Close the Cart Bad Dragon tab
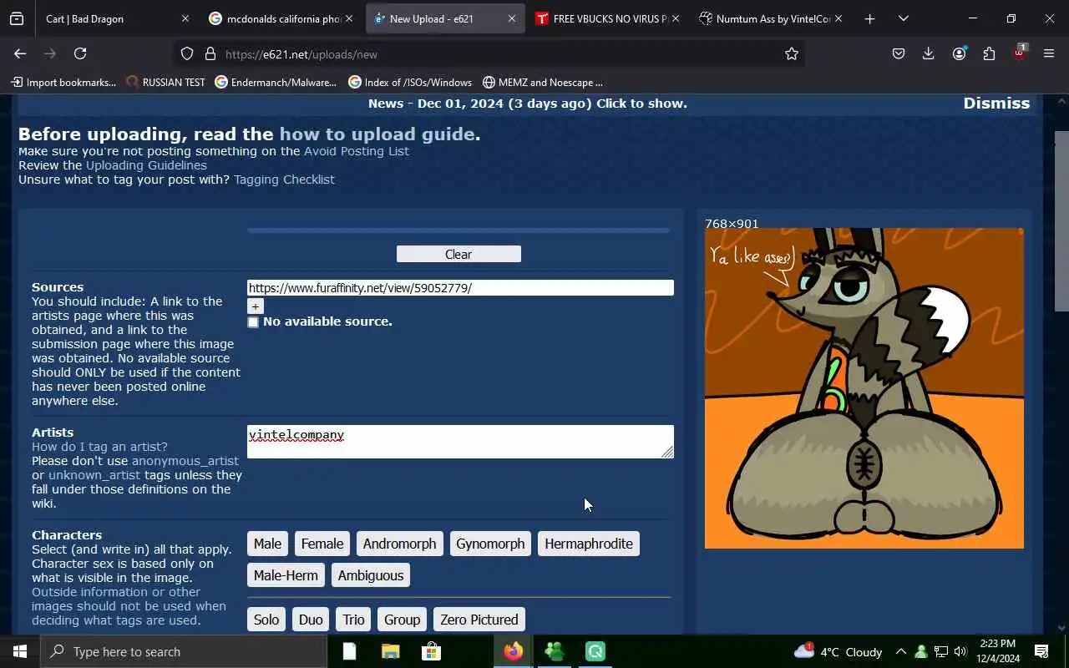This screenshot has height=668, width=1069. tap(185, 18)
